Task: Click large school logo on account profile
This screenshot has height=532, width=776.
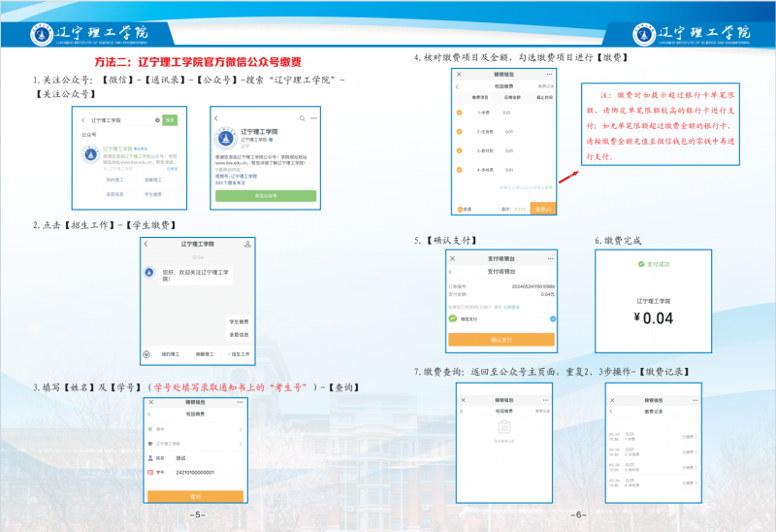Action: [226, 139]
